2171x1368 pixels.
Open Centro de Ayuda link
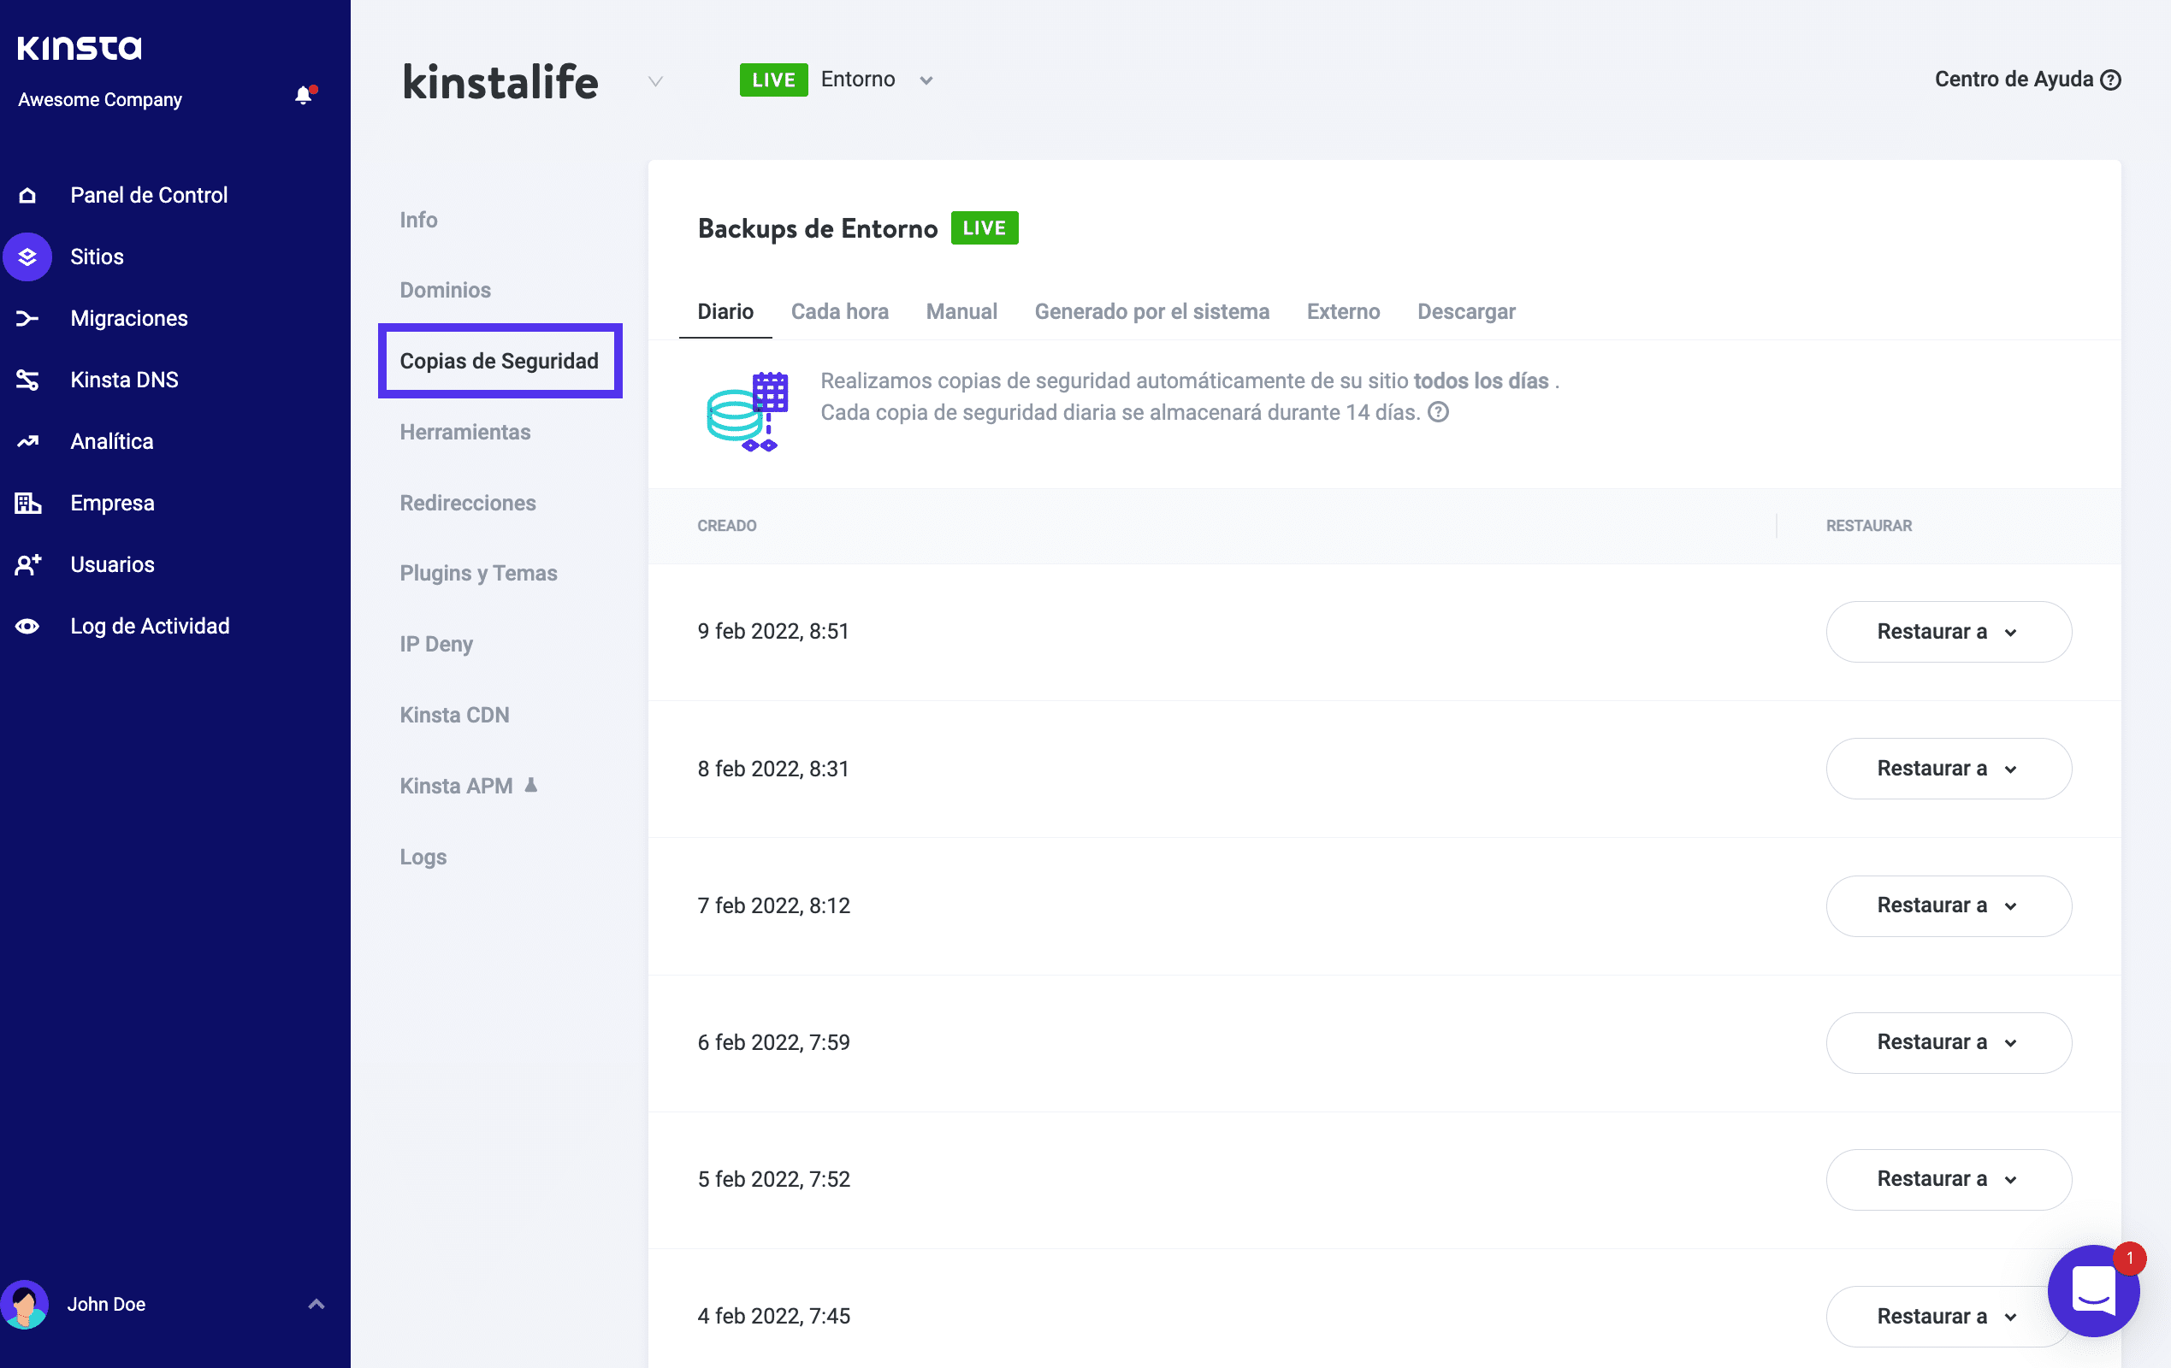tap(2026, 80)
